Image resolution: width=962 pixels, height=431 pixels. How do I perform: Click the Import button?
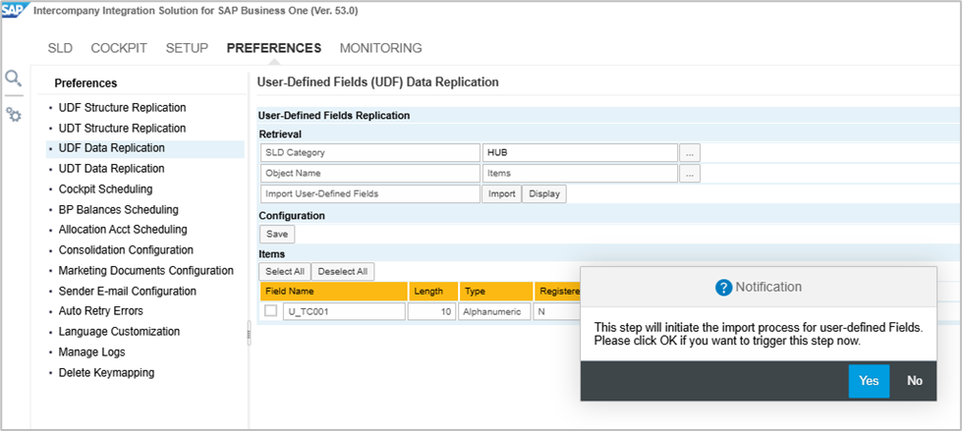coord(501,193)
